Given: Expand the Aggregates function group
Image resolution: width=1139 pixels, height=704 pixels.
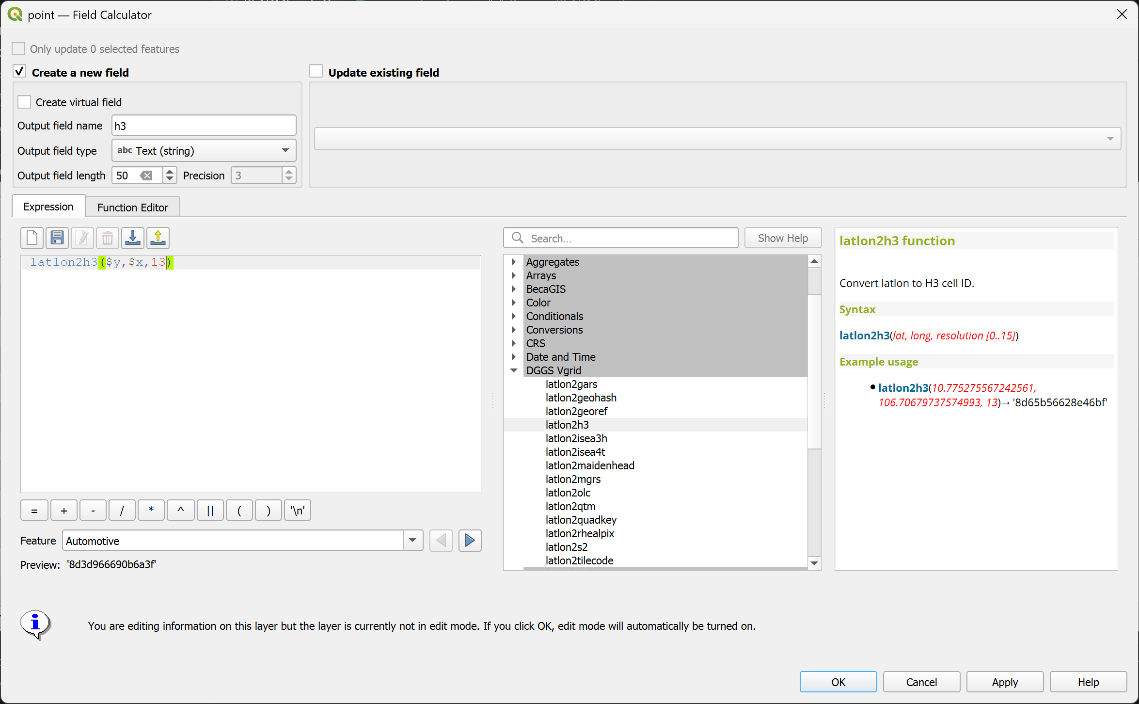Looking at the screenshot, I should [x=514, y=262].
